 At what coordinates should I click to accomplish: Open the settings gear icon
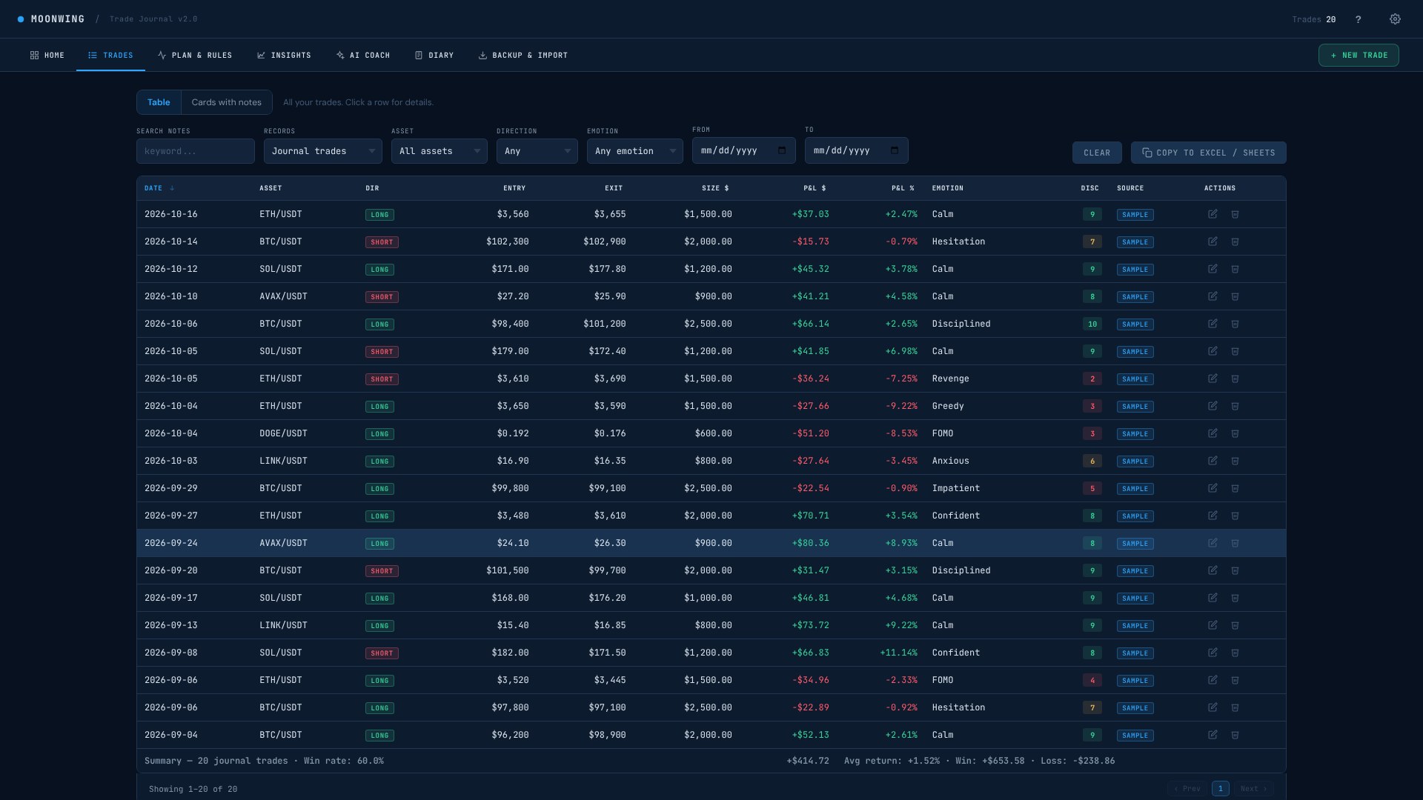(1395, 19)
